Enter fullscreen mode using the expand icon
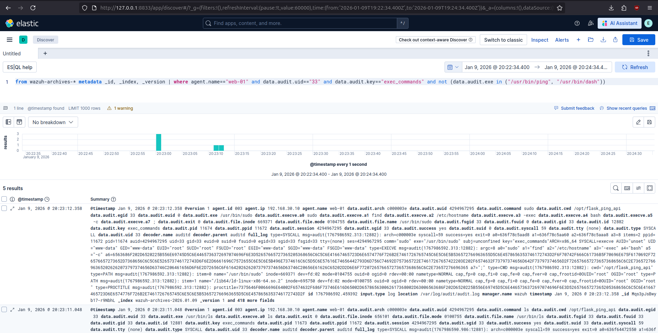 tap(649, 188)
